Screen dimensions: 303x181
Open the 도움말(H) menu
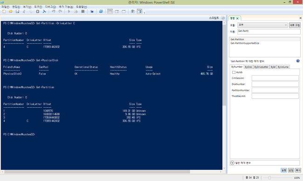point(82,7)
